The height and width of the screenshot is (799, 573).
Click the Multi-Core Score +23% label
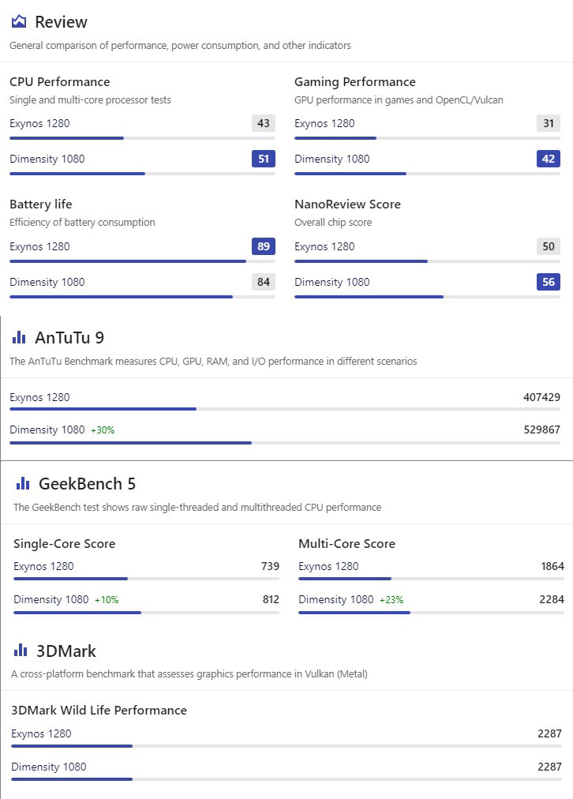coord(391,600)
